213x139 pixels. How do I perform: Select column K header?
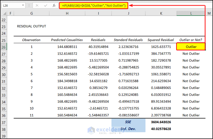pos(161,13)
